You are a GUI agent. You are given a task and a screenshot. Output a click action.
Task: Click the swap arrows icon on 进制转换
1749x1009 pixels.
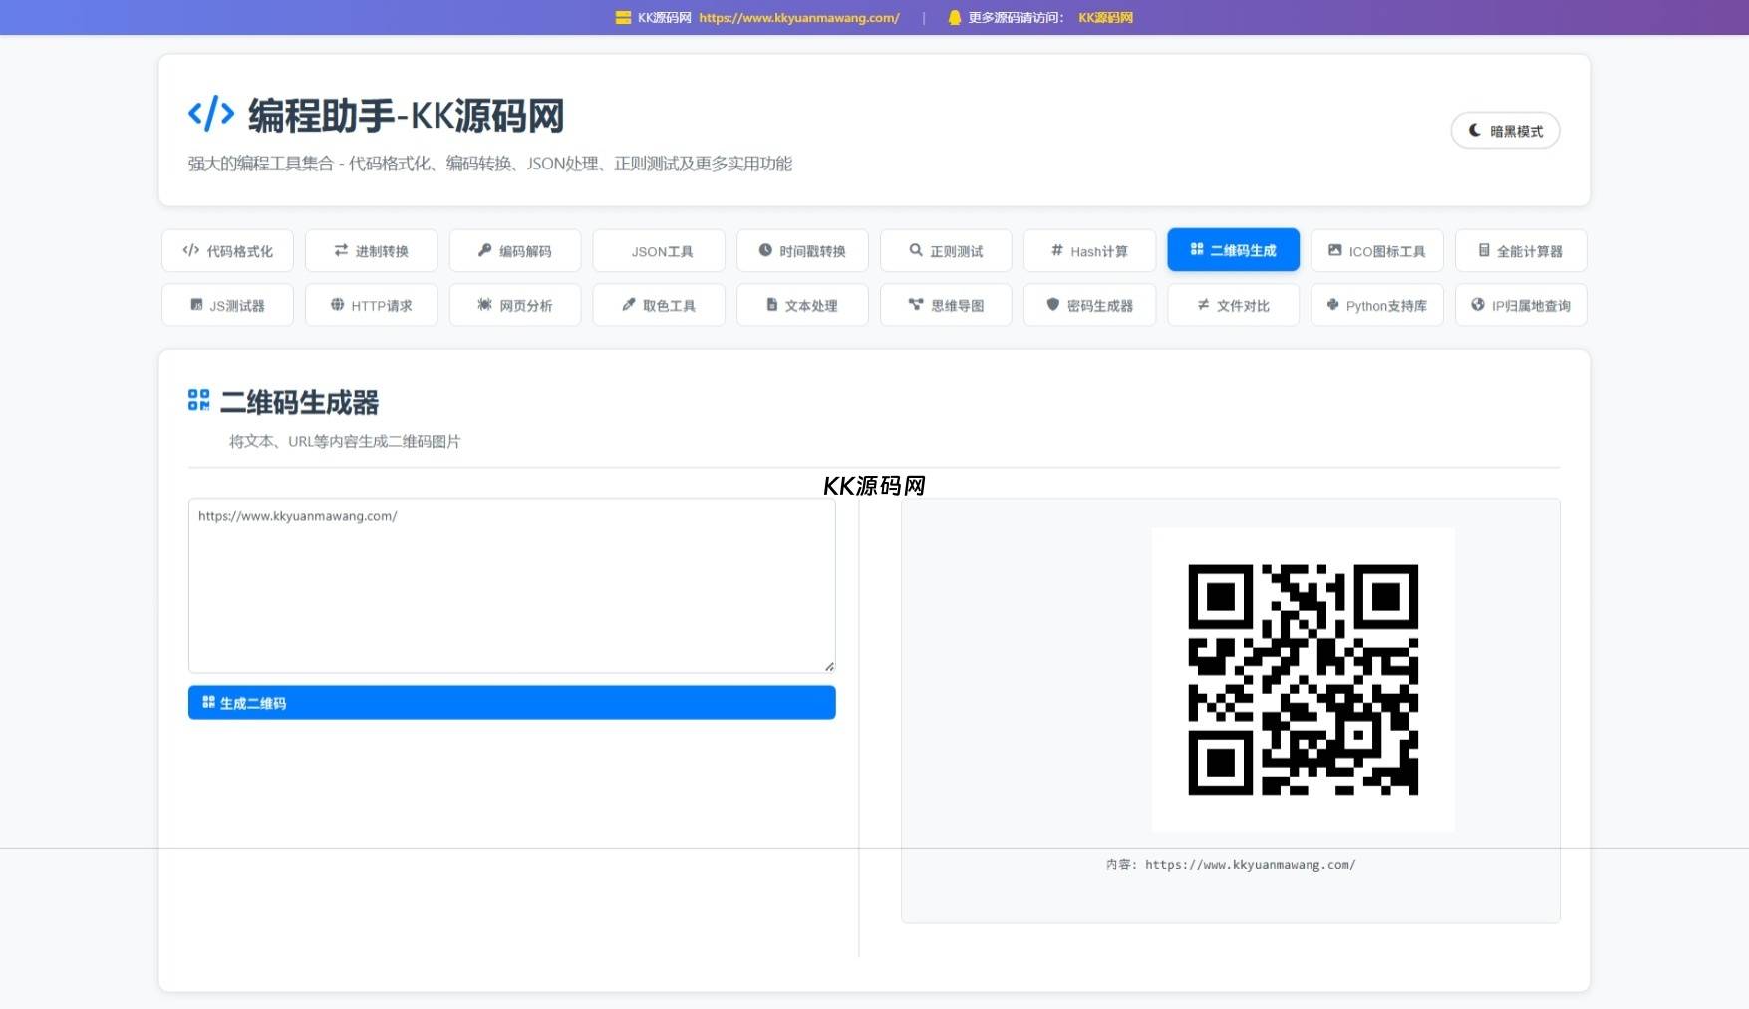pos(341,250)
